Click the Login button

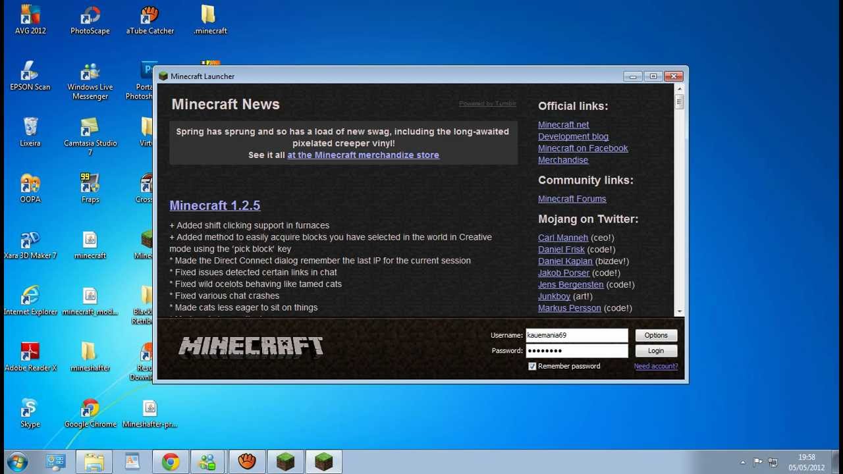(656, 351)
